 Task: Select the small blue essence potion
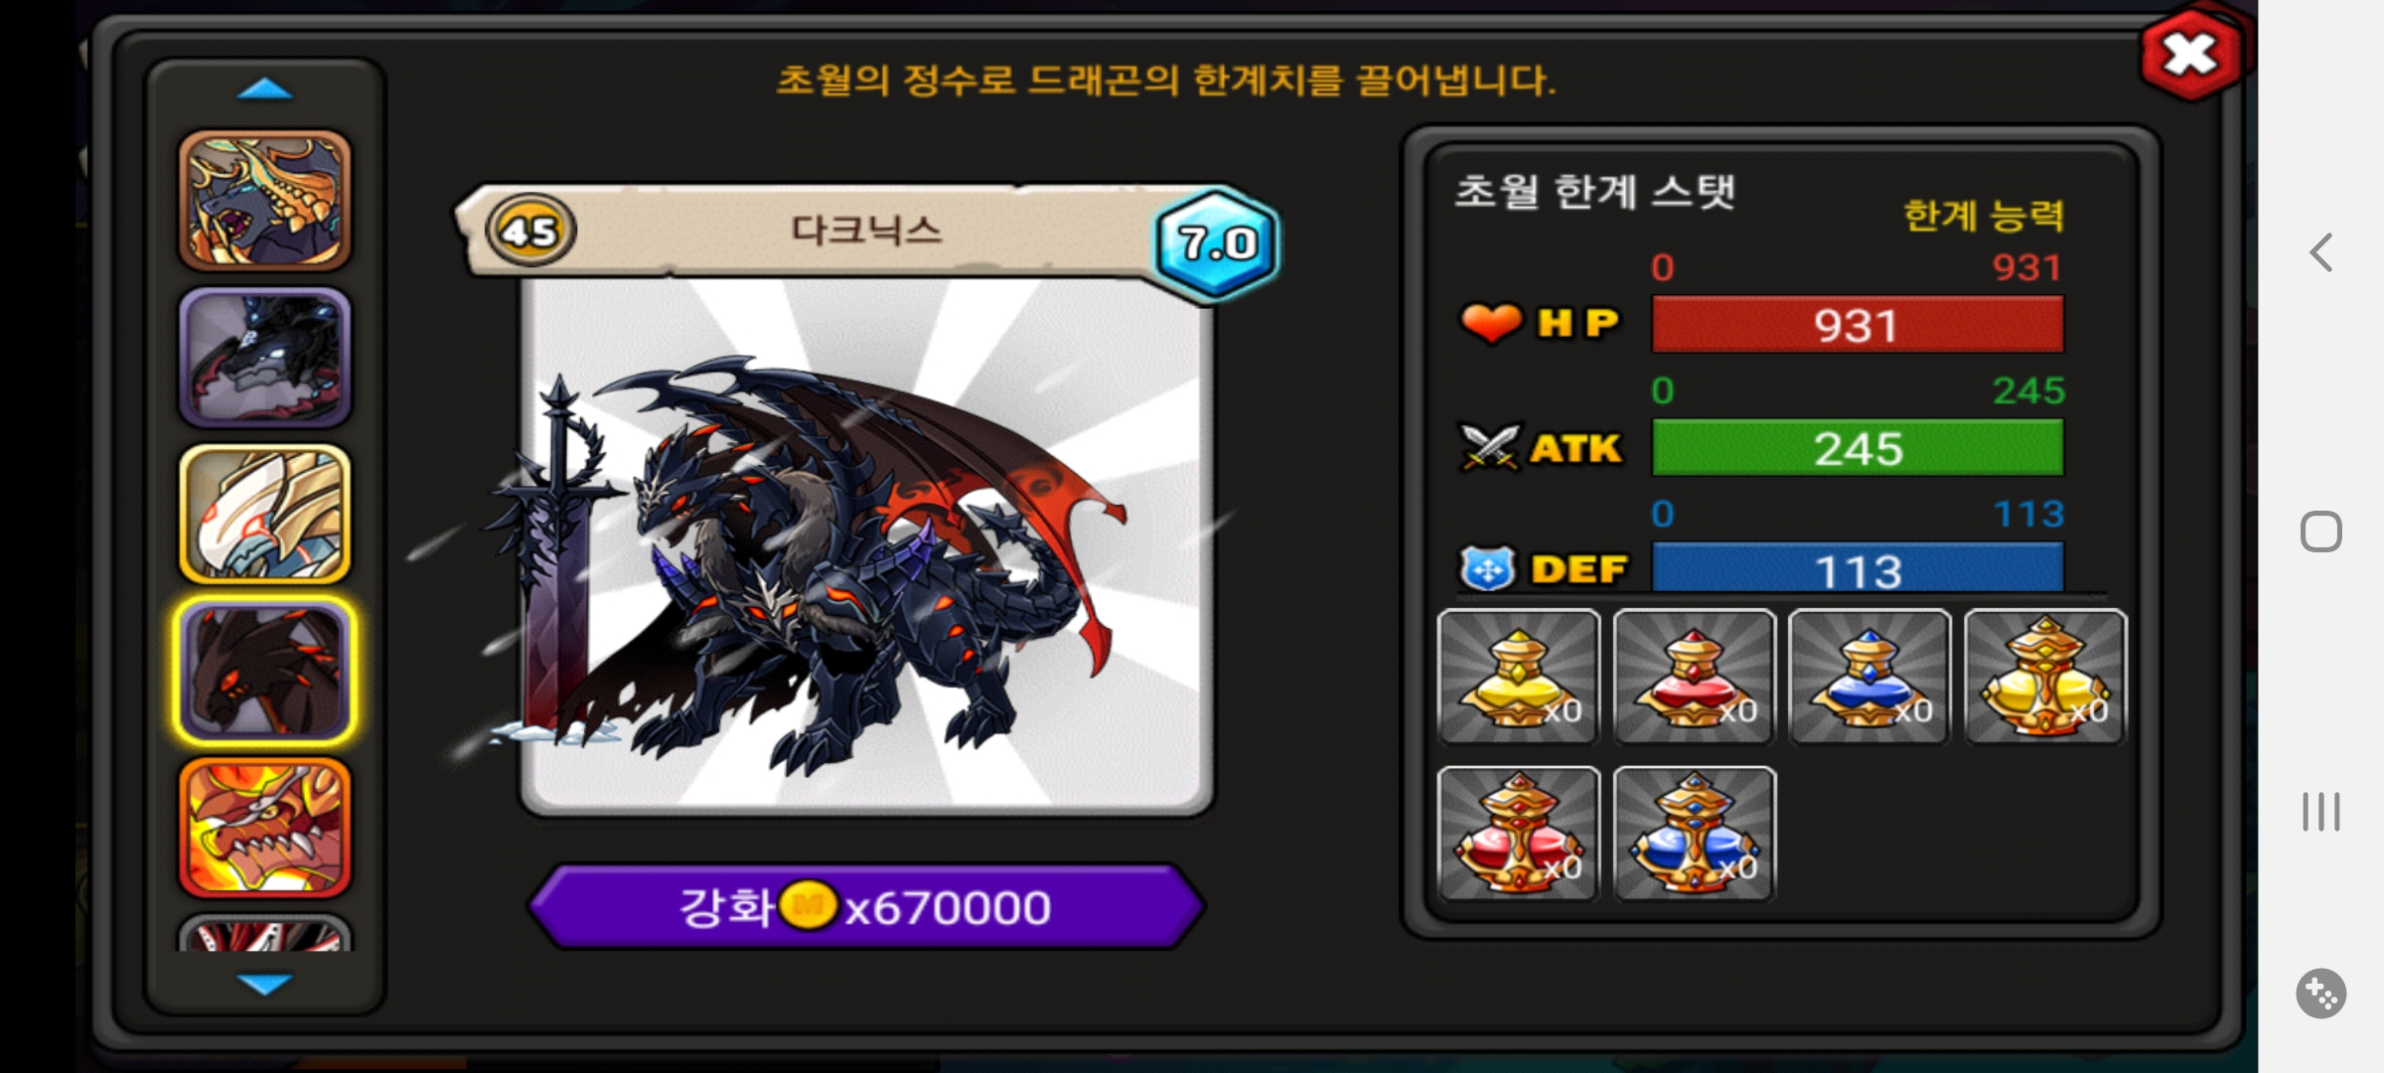click(x=1869, y=677)
